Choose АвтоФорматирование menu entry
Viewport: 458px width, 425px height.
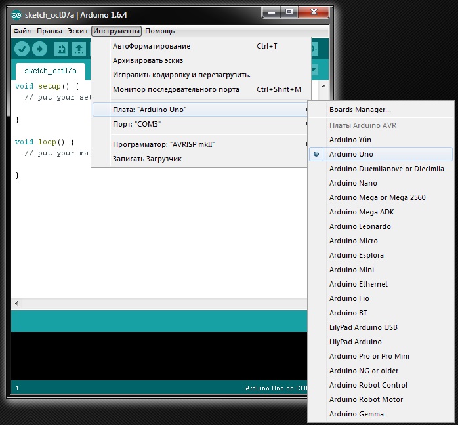pyautogui.click(x=200, y=46)
